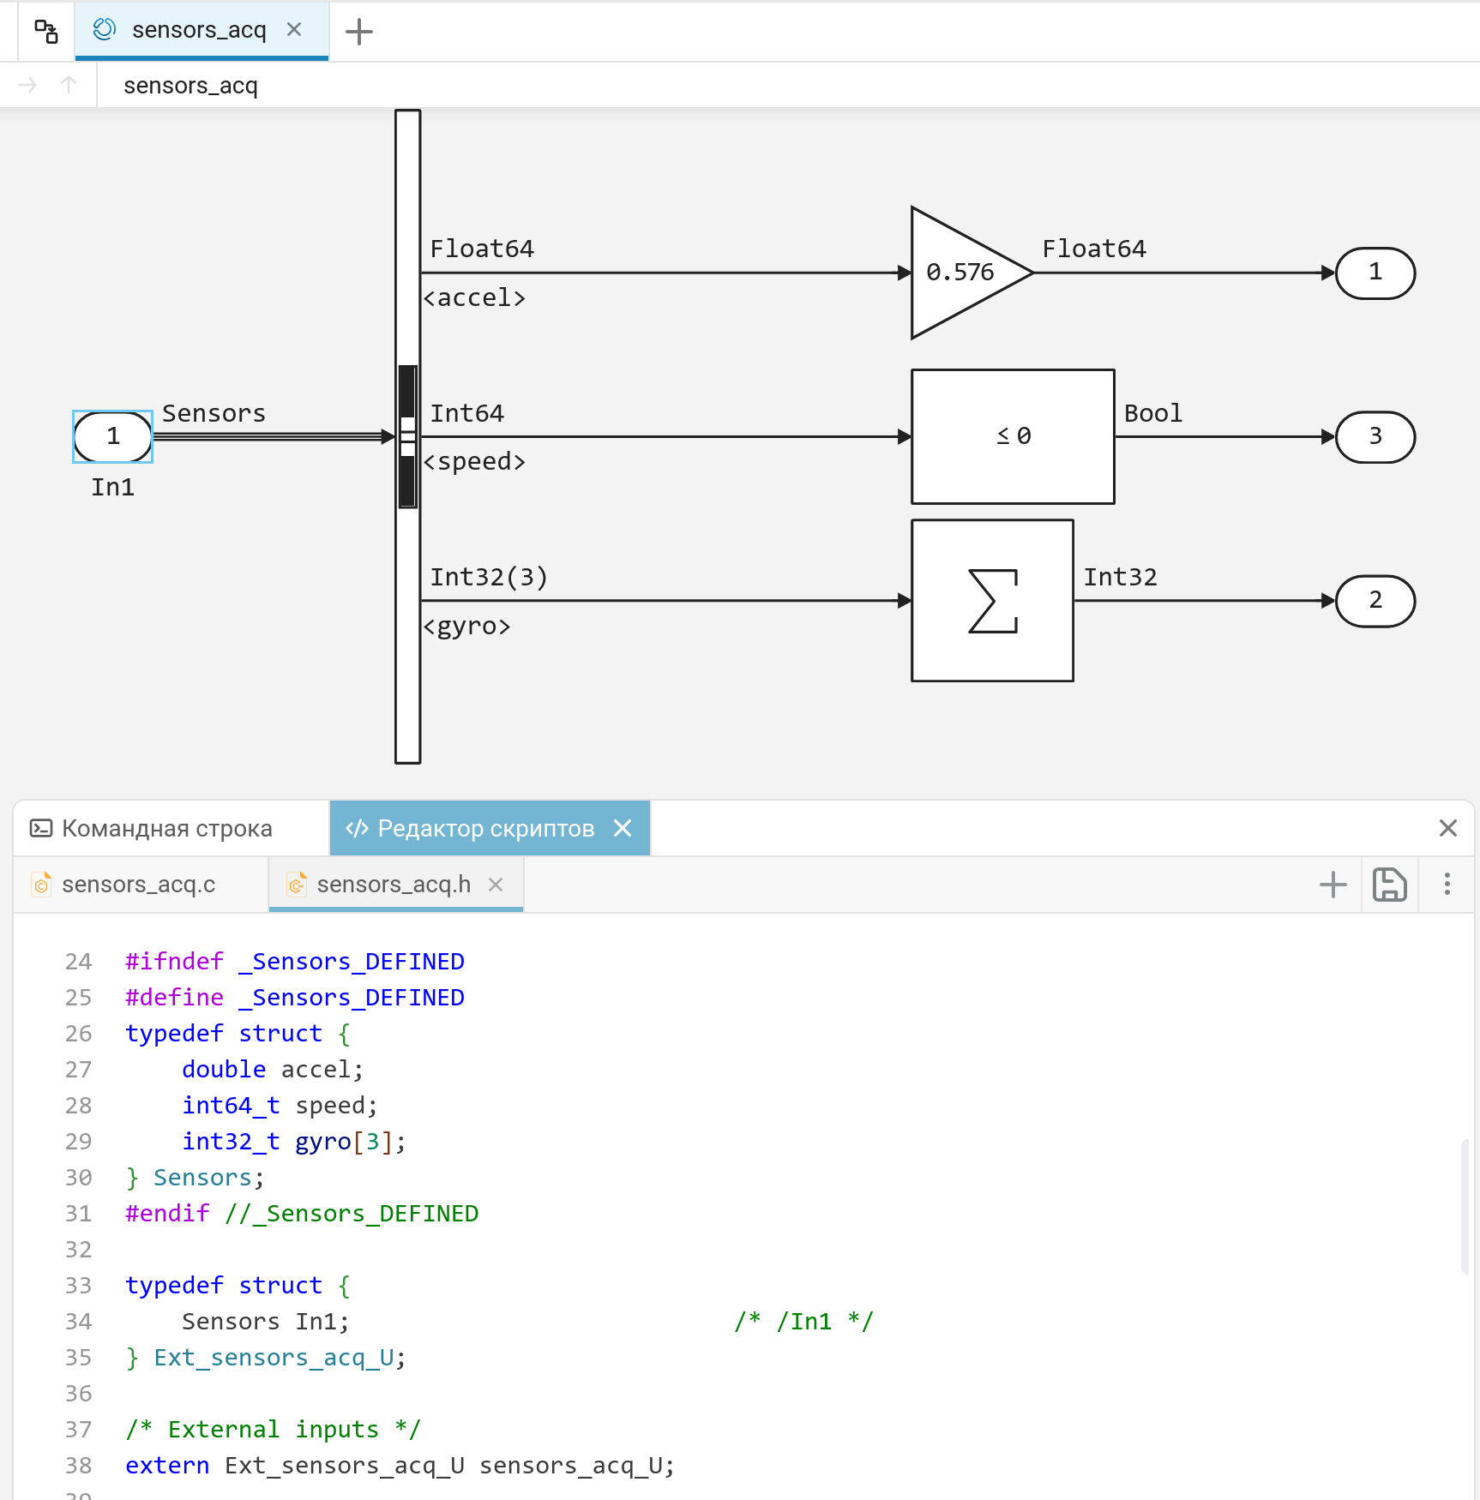Viewport: 1480px width, 1500px height.
Task: Create a new script with the plus icon
Action: click(x=1333, y=884)
